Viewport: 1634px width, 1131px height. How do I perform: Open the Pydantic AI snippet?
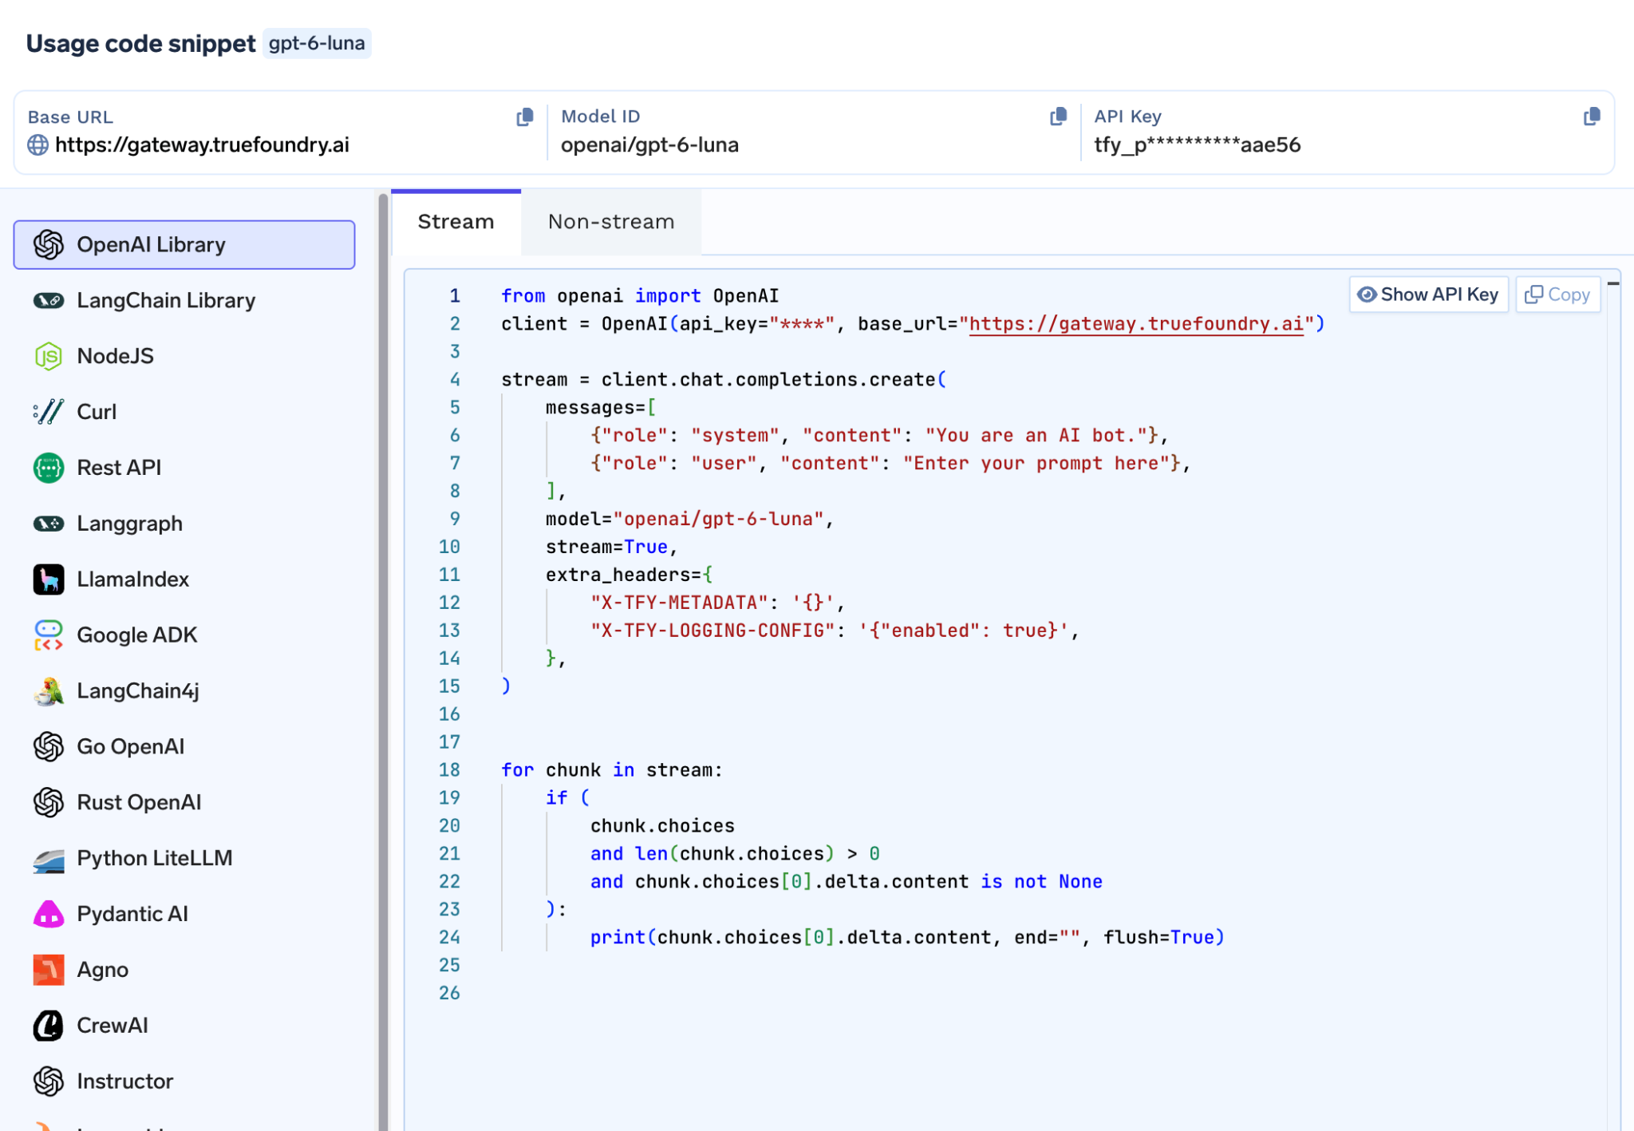(184, 914)
